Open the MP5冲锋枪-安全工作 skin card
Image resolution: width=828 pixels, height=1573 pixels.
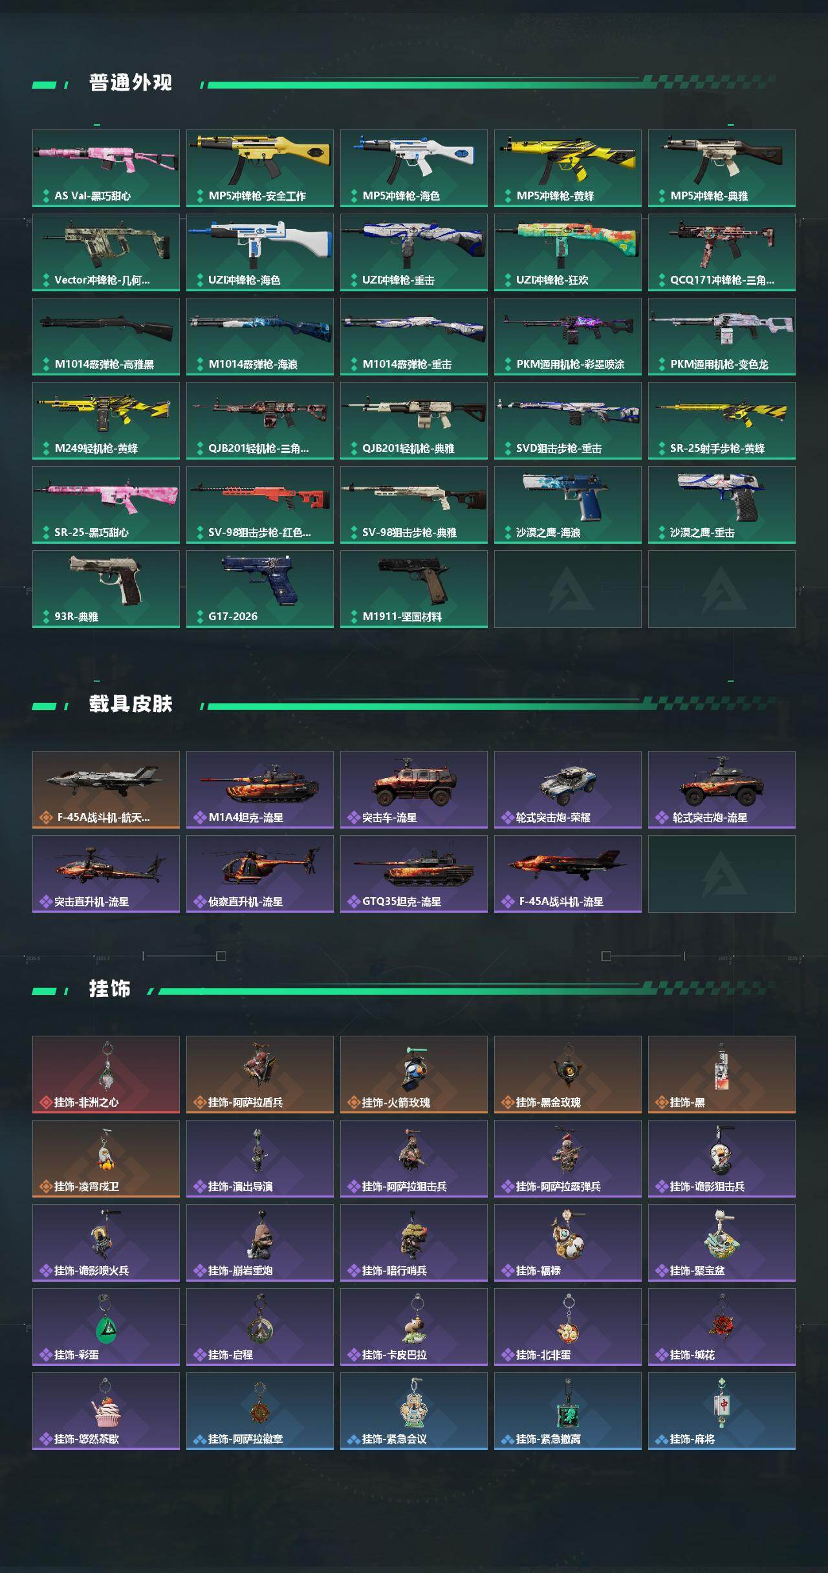point(260,168)
